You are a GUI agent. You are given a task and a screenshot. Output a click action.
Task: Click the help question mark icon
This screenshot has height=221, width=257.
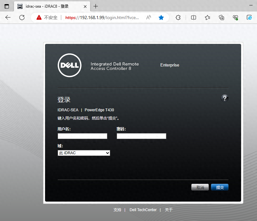tap(225, 98)
